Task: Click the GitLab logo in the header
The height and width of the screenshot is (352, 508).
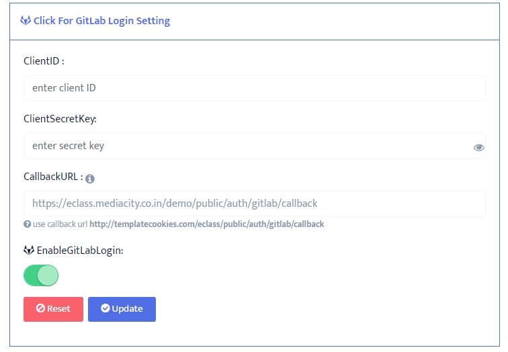Action: (x=26, y=21)
